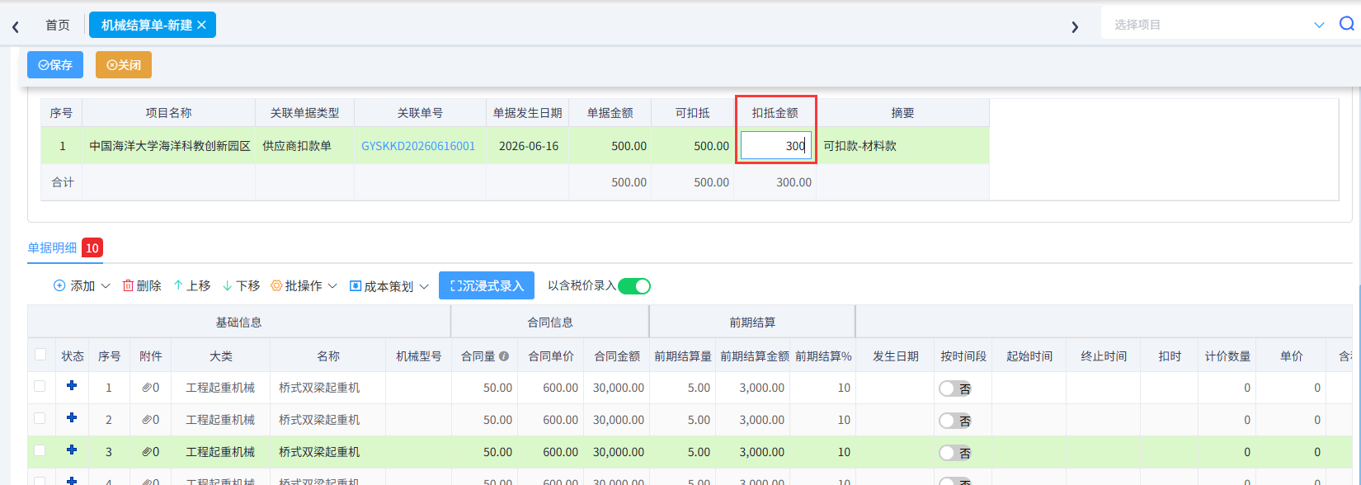This screenshot has height=485, width=1361.
Task: Check the checkbox for row 1
Action: tap(40, 386)
